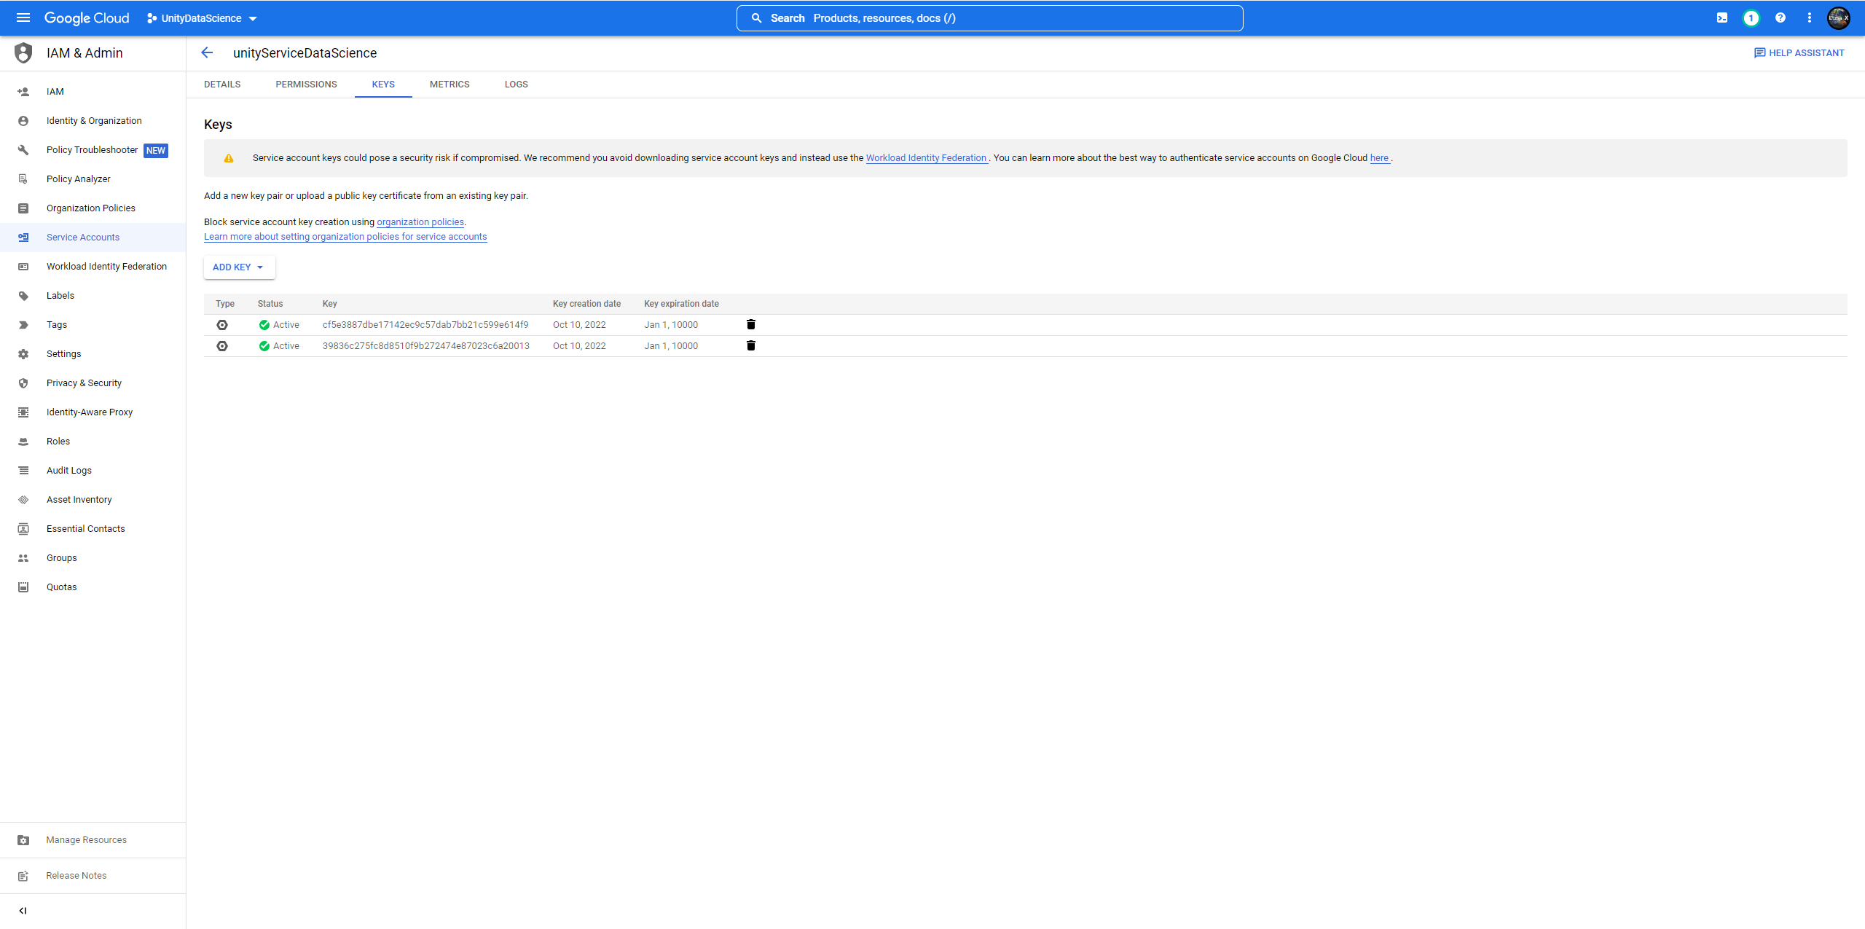This screenshot has height=929, width=1865.
Task: Go back using the left arrow
Action: (207, 52)
